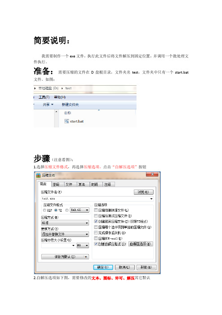Click the test folder breadcrumb
This screenshot has height=315, width=222.
click(x=68, y=88)
